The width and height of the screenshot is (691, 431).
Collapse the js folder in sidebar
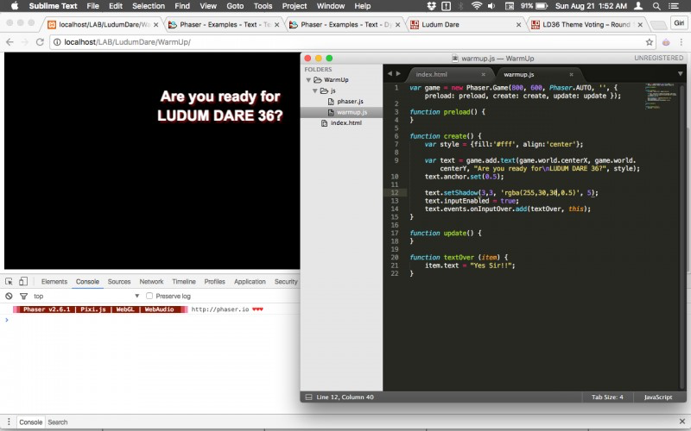click(315, 91)
